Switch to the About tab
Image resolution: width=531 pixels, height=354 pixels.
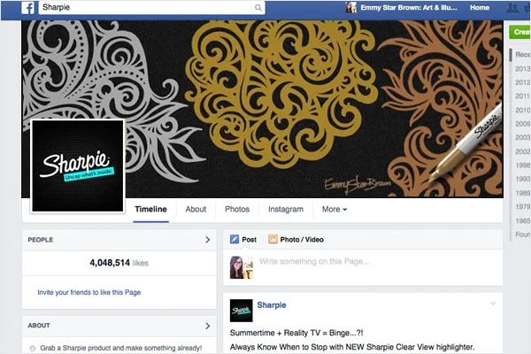196,210
